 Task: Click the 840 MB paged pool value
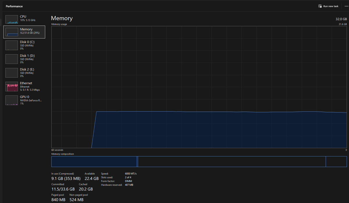tap(58, 200)
